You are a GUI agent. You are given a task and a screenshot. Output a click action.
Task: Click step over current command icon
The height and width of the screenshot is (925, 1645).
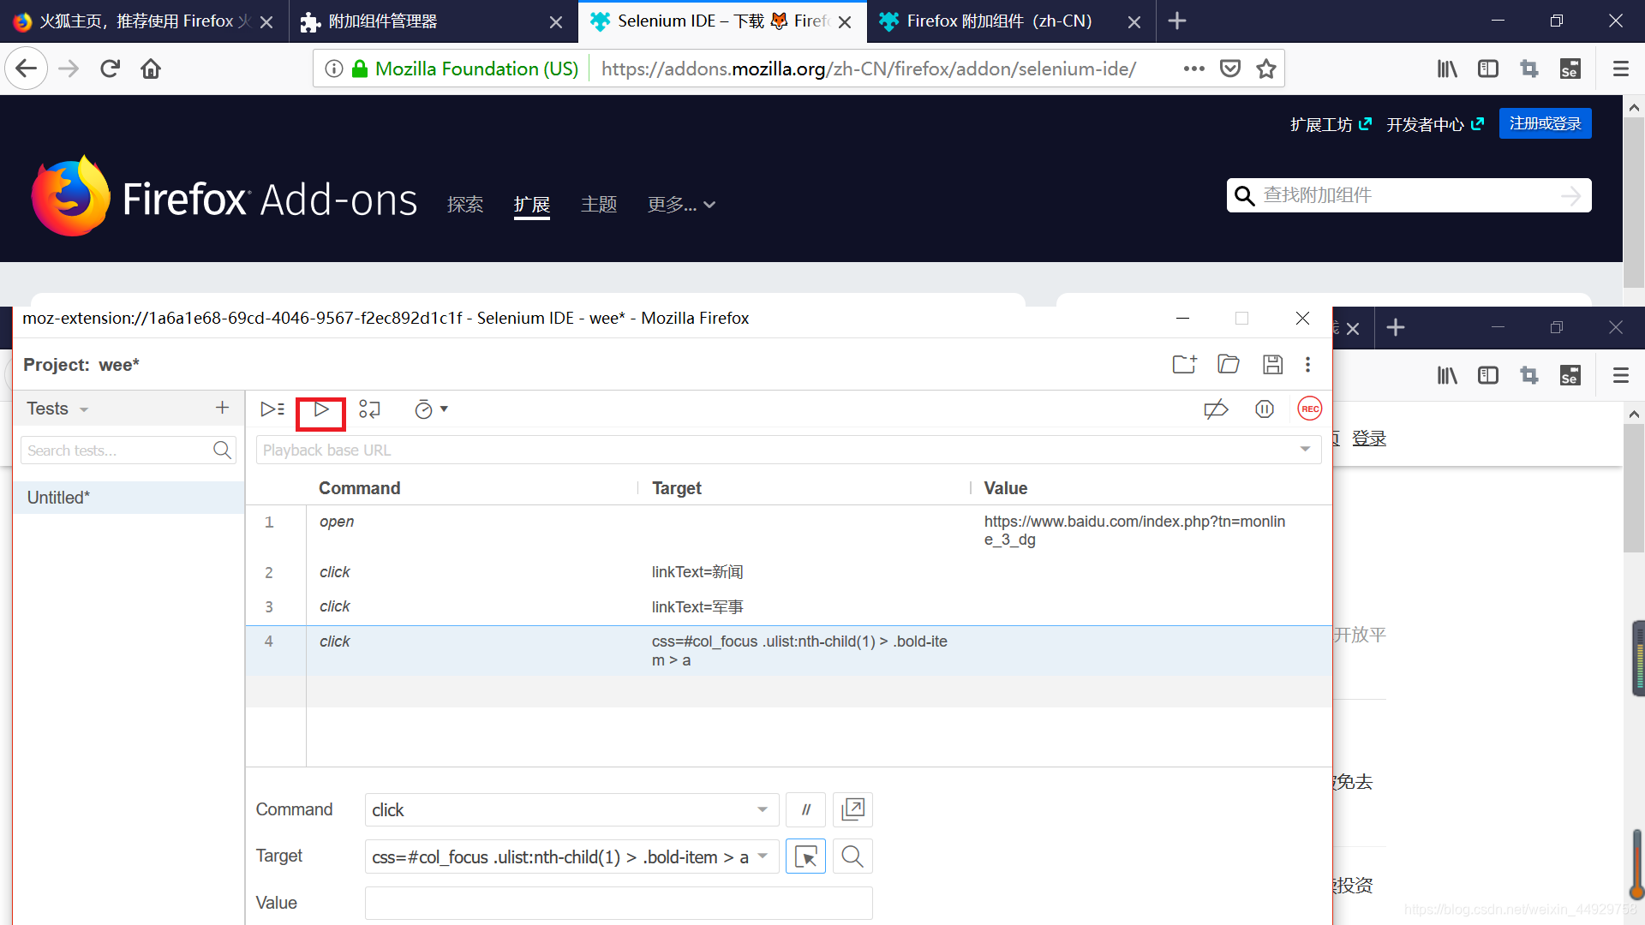click(x=369, y=409)
